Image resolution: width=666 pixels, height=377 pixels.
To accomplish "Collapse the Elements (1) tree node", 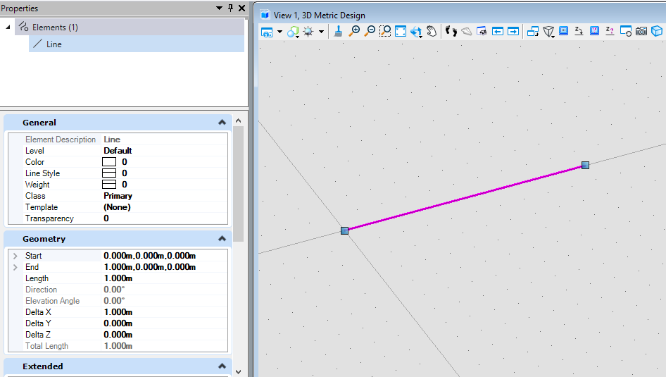I will pyautogui.click(x=8, y=27).
